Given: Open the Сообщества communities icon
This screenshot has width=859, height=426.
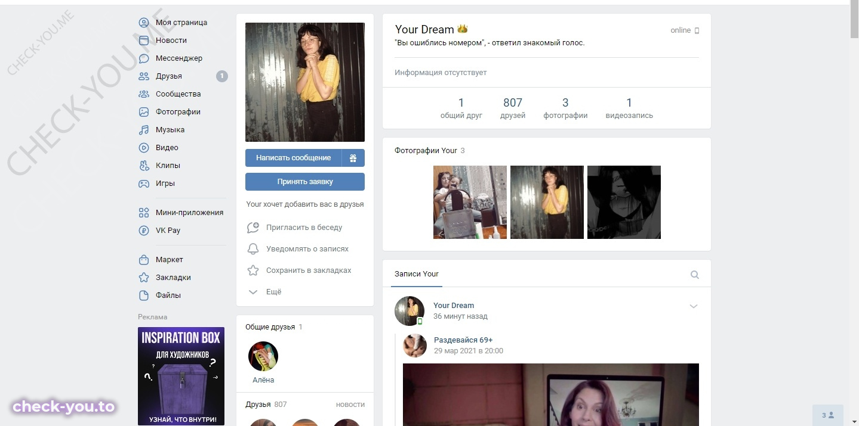Looking at the screenshot, I should click(x=144, y=94).
